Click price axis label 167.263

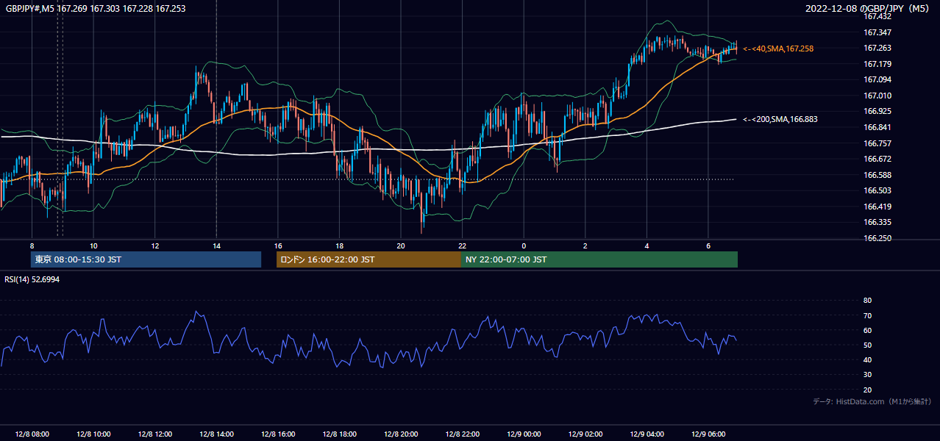point(877,48)
